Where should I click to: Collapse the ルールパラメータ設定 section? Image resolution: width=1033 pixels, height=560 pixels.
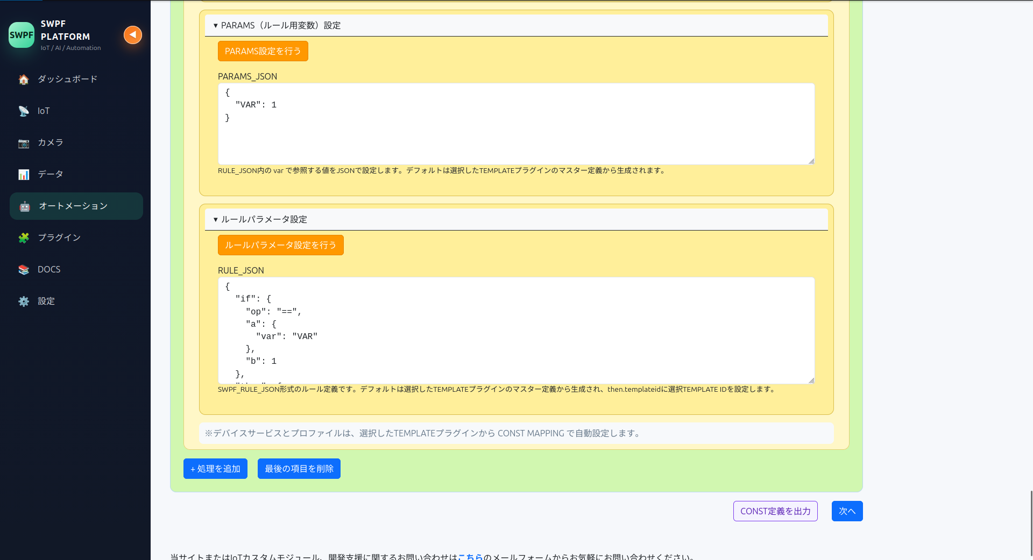516,219
